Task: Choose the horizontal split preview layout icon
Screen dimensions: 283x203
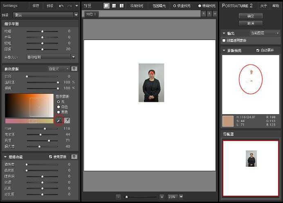Action: tap(114, 6)
